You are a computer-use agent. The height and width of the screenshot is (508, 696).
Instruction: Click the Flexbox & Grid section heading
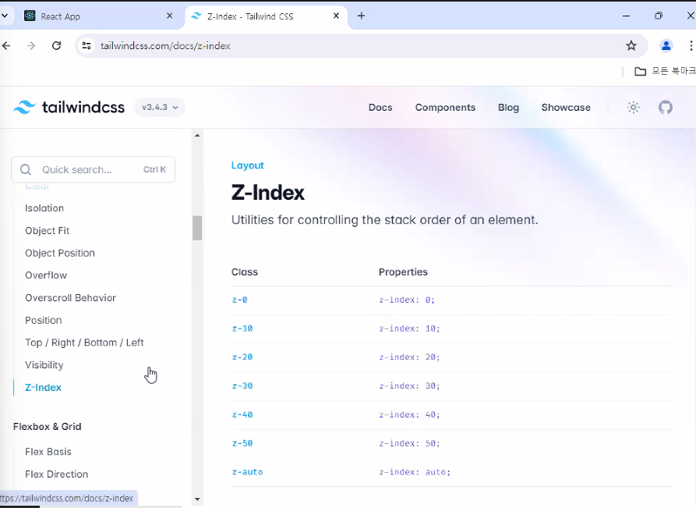point(47,427)
